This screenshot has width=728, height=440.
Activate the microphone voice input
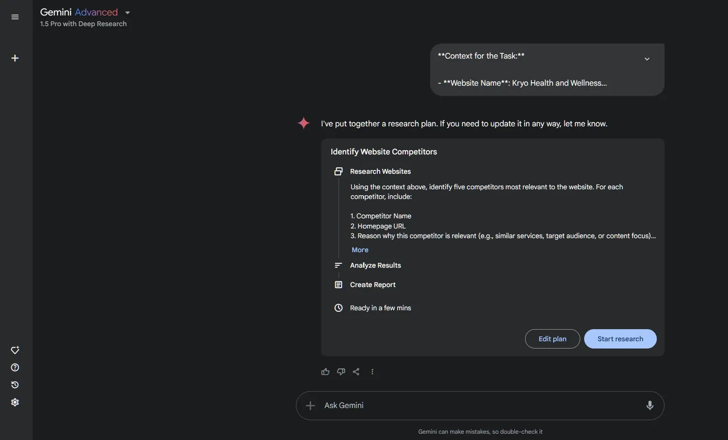pos(650,406)
